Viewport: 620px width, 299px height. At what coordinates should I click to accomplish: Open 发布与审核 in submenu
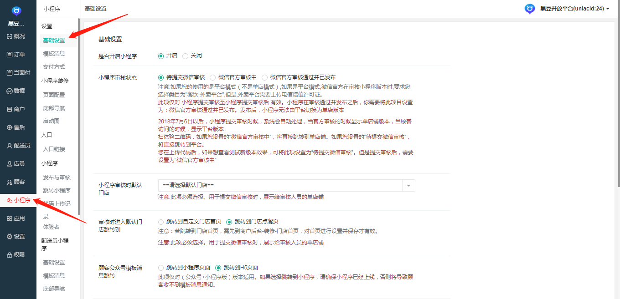pos(57,177)
